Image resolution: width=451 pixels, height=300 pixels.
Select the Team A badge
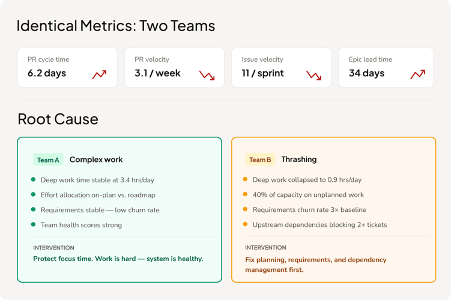click(48, 160)
